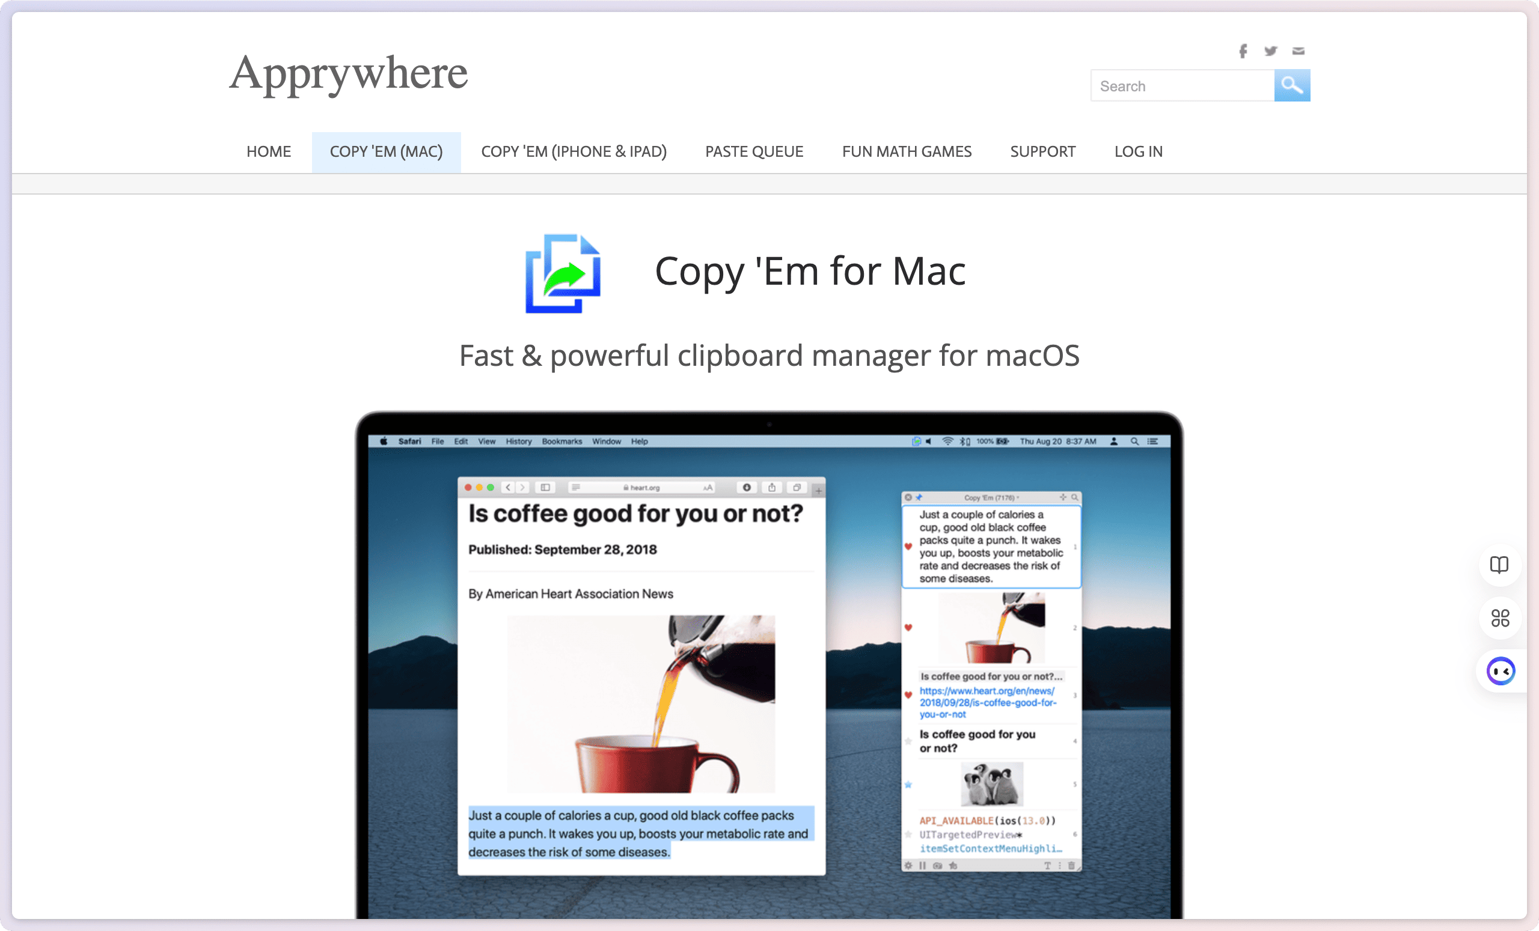The height and width of the screenshot is (931, 1539).
Task: Click the FUN MATH GAMES menu item
Action: [906, 150]
